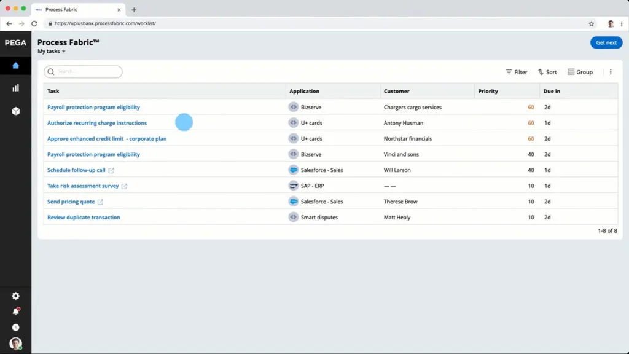Click the Smart disputes application icon
Screen dimensions: 629x354
(x=294, y=217)
